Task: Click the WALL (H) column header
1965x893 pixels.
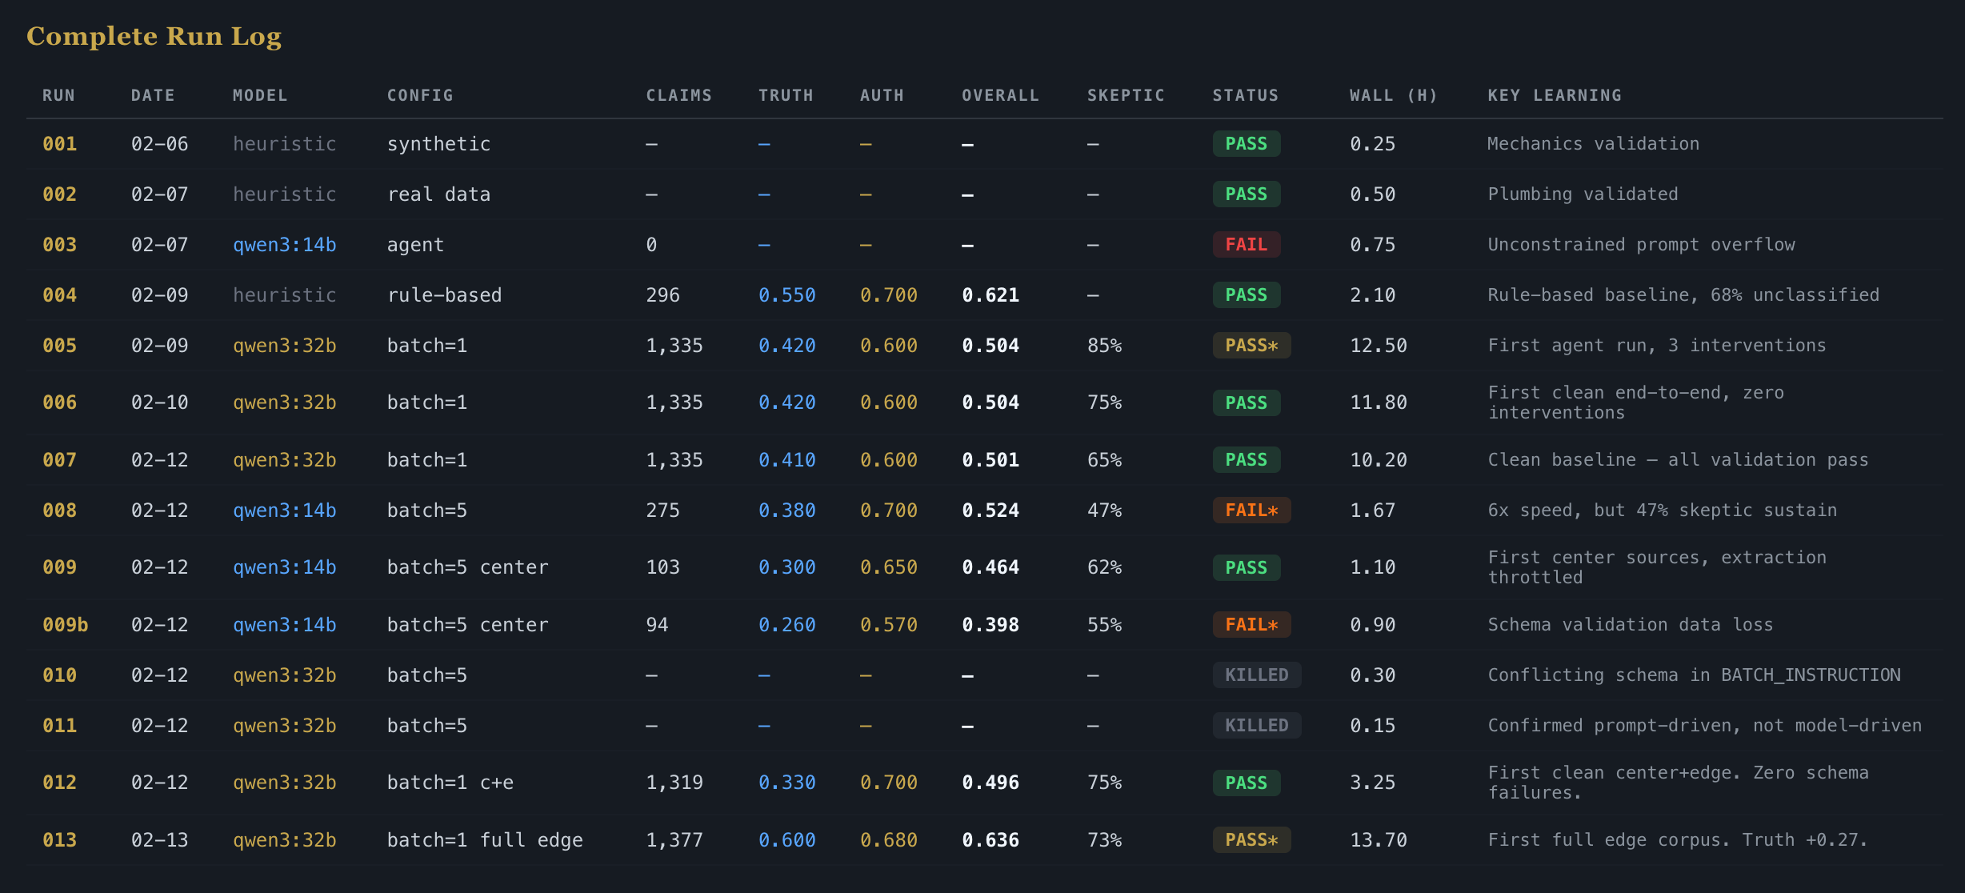Action: pos(1392,95)
